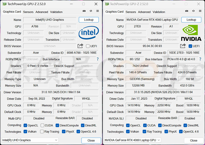The width and height of the screenshot is (205, 145).
Task: Toggle UEFI checkbox in NVIDIA window
Action: point(190,46)
